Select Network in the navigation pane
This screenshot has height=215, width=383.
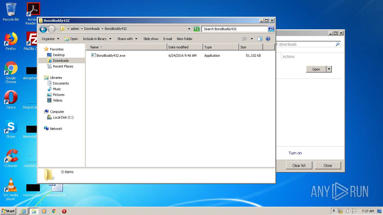pos(53,129)
